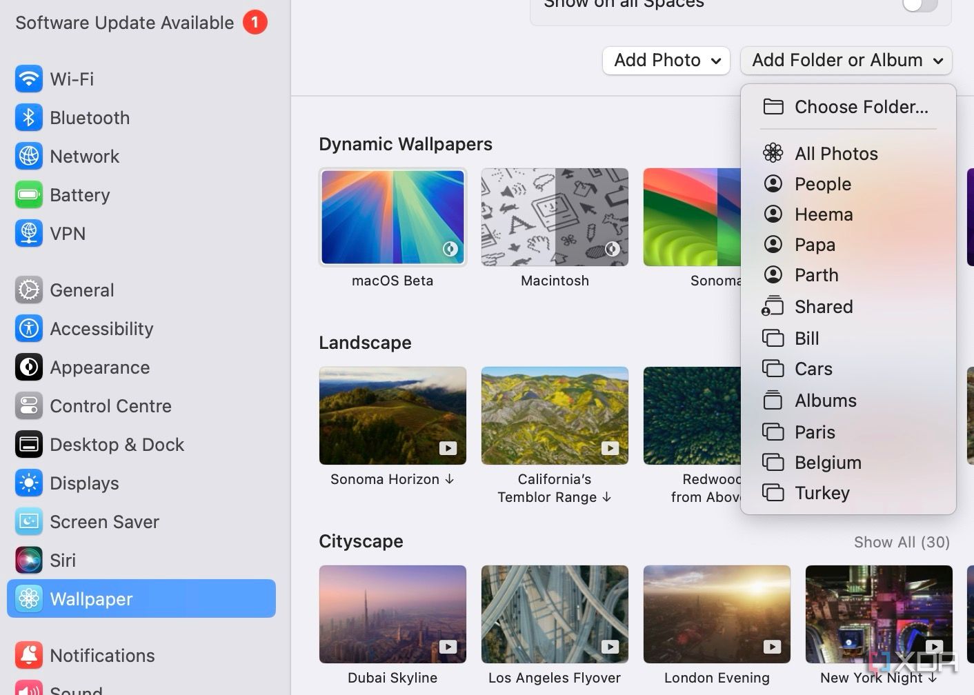This screenshot has width=974, height=695.
Task: Open General gear icon
Action: (x=29, y=290)
